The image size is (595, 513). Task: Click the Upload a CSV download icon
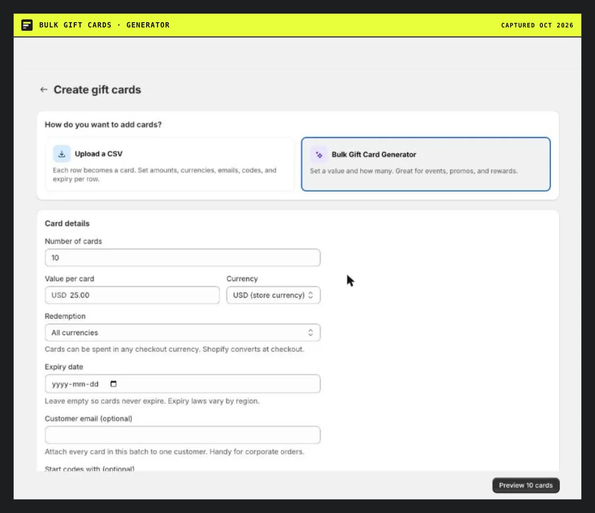pyautogui.click(x=61, y=154)
